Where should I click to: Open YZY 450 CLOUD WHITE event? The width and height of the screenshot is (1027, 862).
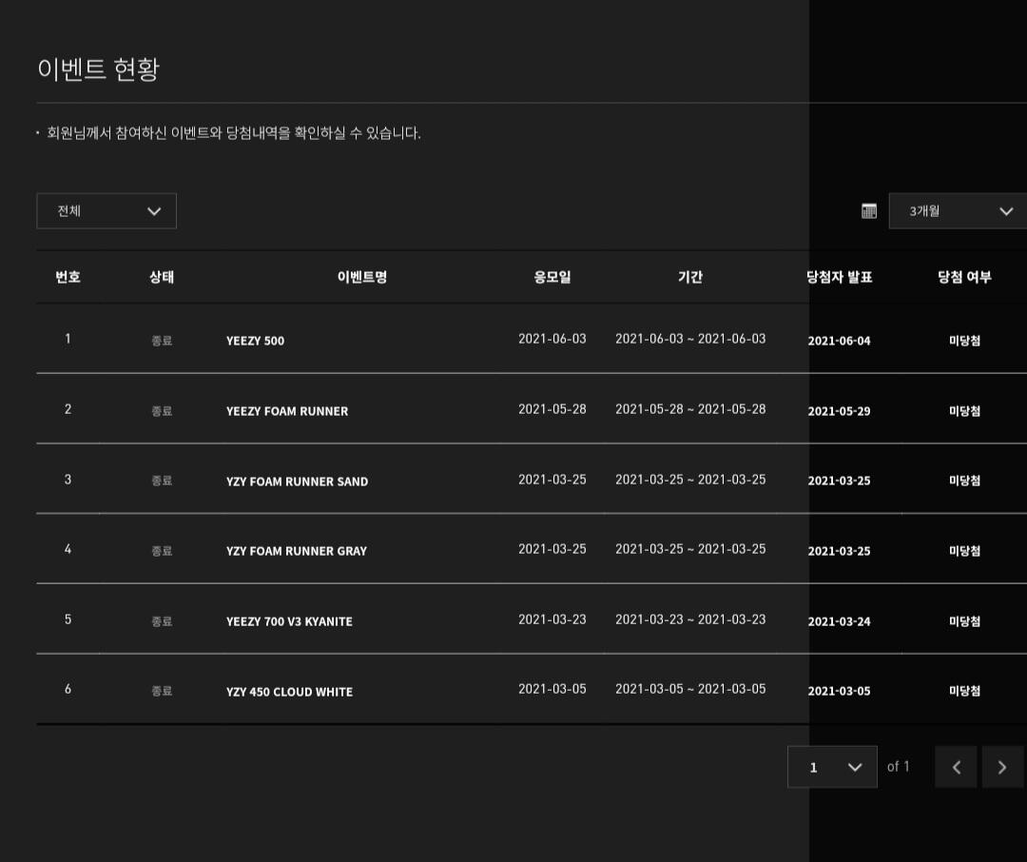289,692
